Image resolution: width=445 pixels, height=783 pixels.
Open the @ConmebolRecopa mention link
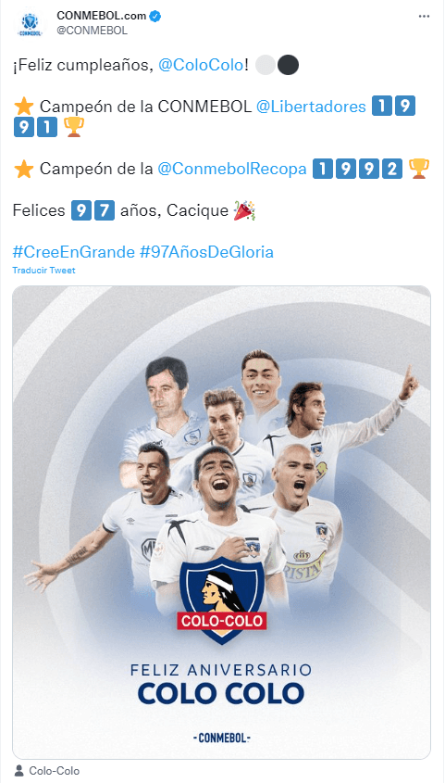pos(231,170)
